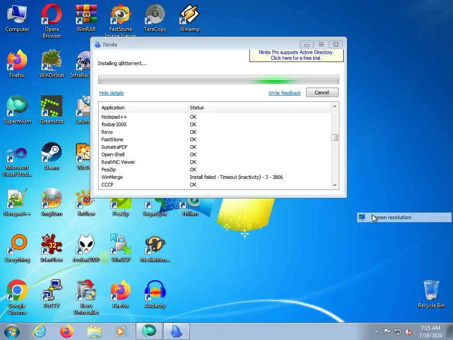The height and width of the screenshot is (340, 453).
Task: Select the Notepad++ row in Ninite list
Action: pos(215,117)
